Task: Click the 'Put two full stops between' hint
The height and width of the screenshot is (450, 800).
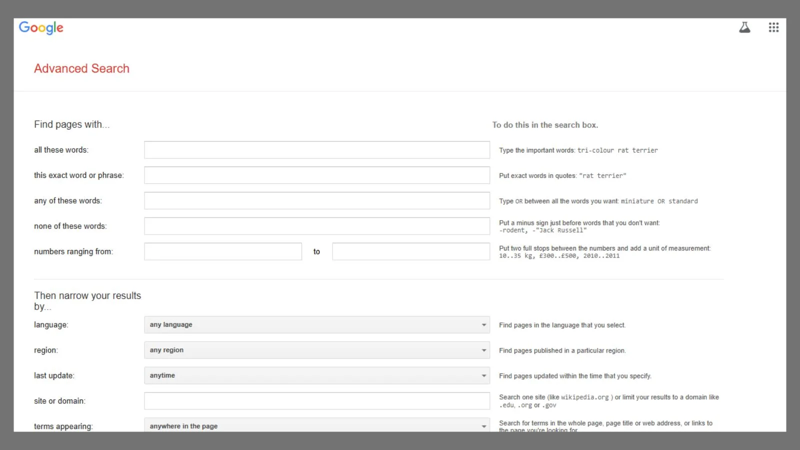Action: tap(605, 252)
